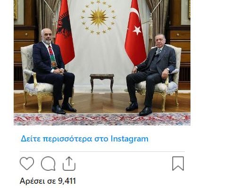
Task: Click the word 'Instagram' in the blue link
Action: tap(130, 139)
